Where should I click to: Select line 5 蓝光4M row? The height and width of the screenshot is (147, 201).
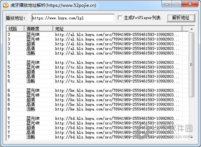point(98,67)
